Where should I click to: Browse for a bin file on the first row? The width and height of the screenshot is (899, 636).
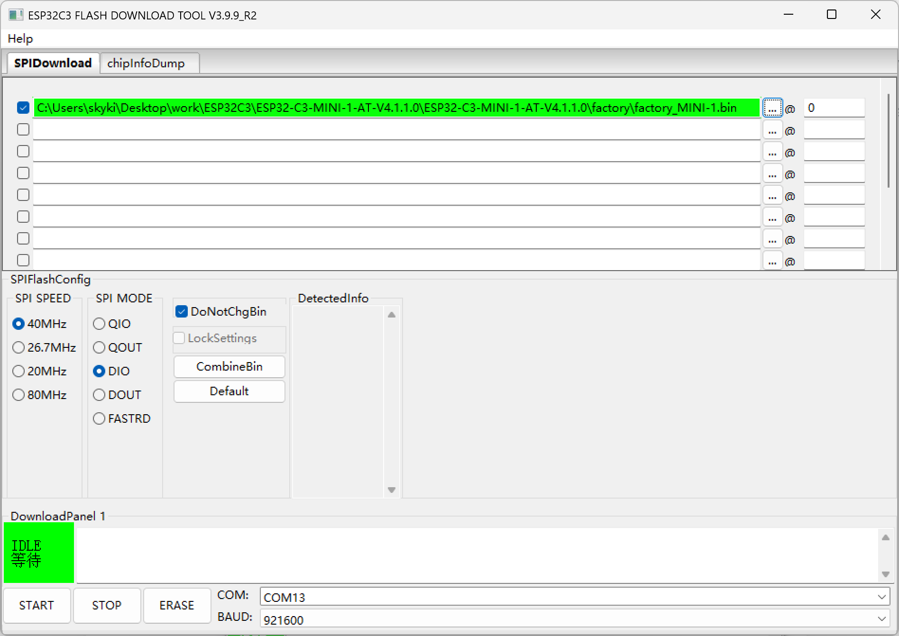pos(772,108)
